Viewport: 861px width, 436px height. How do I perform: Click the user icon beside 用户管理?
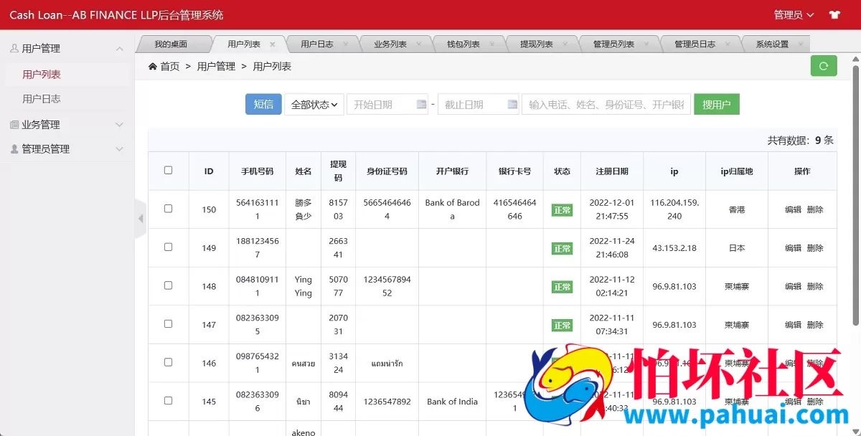pyautogui.click(x=14, y=49)
